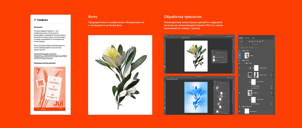Open the Kind filter dropdown
Viewport: 302px width, 128px height.
click(x=243, y=42)
